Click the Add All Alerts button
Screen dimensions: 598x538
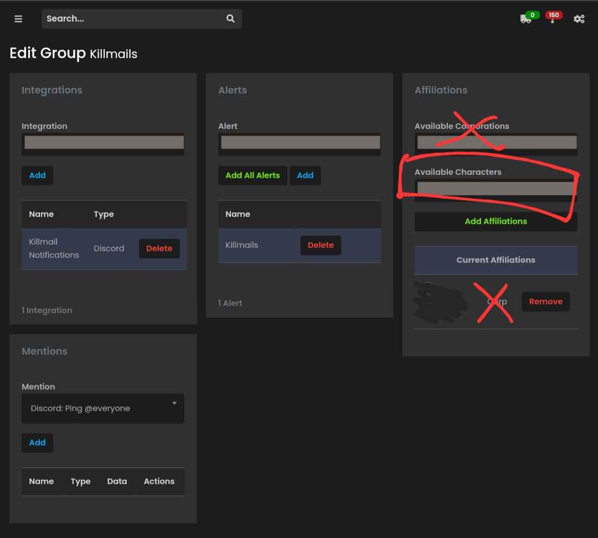pyautogui.click(x=252, y=175)
